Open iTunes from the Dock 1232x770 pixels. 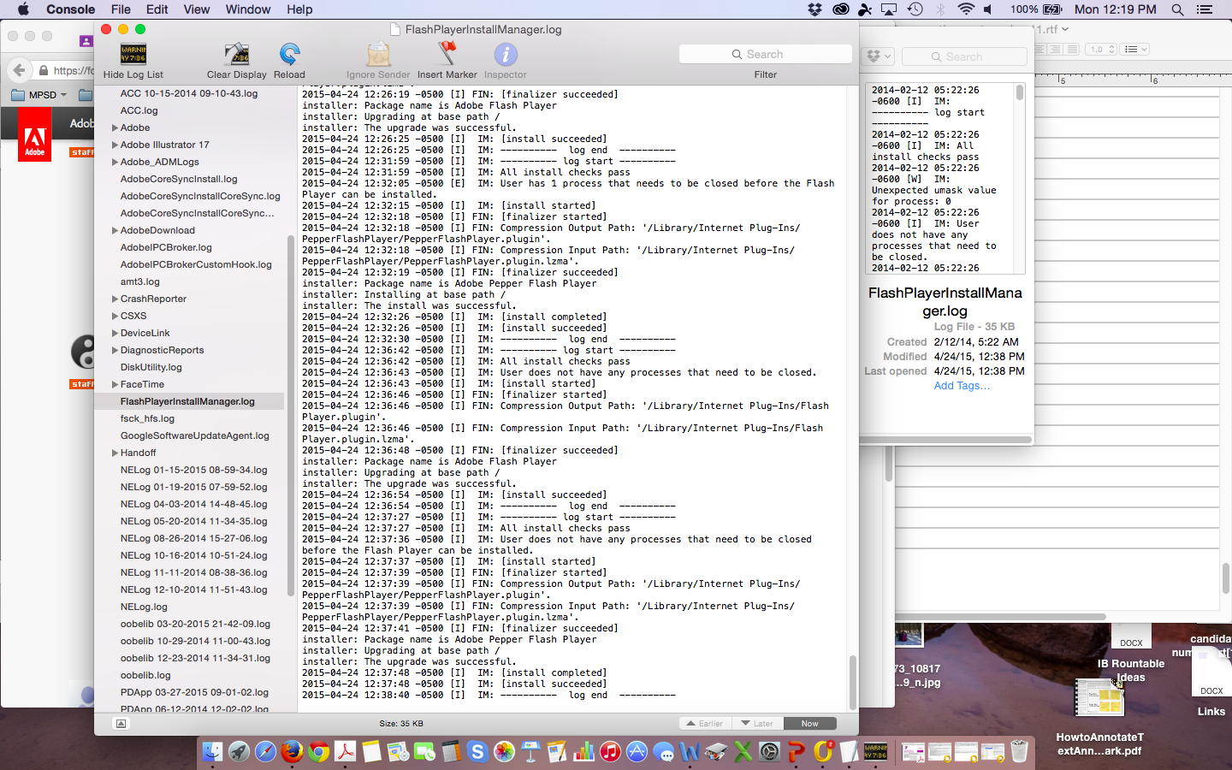610,751
